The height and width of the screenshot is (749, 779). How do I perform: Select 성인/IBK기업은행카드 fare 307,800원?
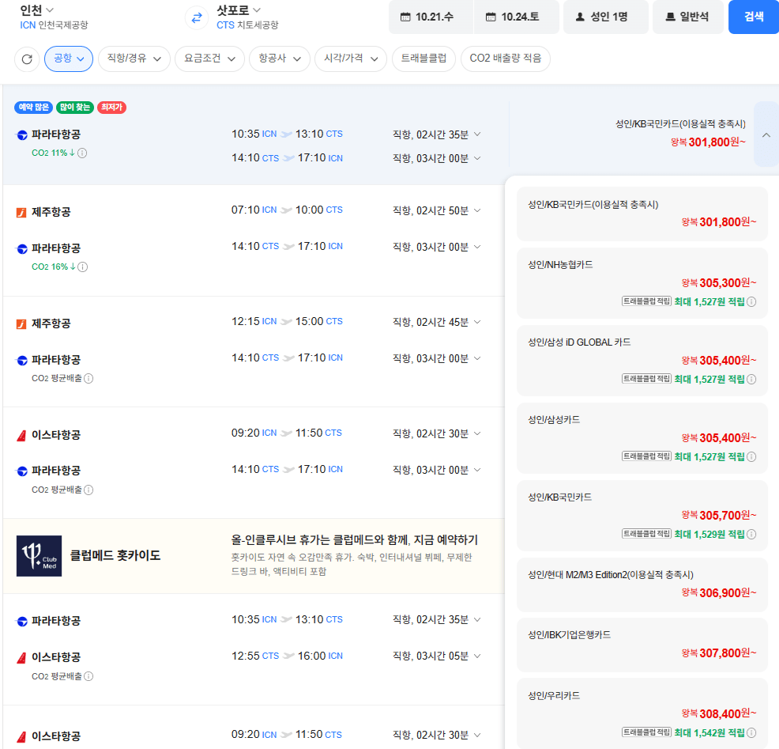coord(642,645)
